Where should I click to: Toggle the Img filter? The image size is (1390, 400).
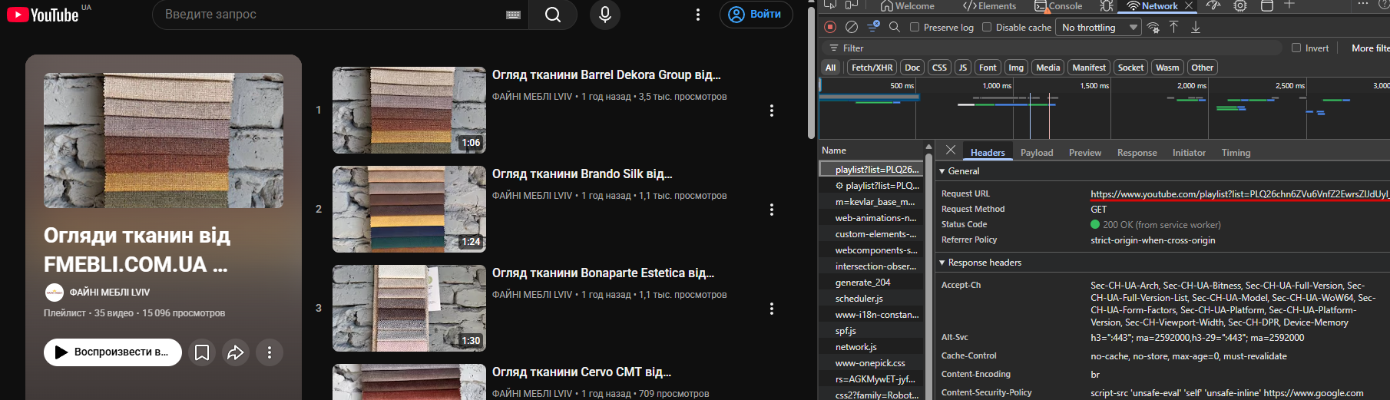click(x=1016, y=68)
